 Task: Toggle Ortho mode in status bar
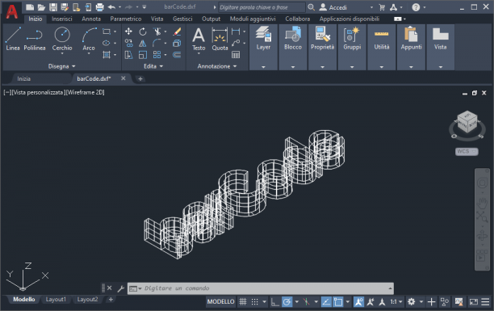pyautogui.click(x=275, y=302)
